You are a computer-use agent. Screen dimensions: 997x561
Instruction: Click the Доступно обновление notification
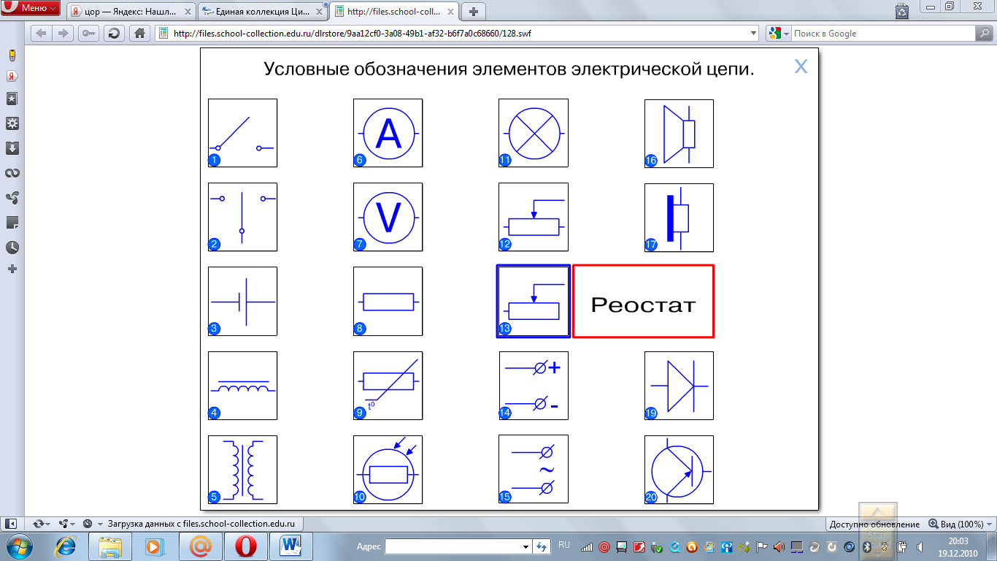point(874,524)
